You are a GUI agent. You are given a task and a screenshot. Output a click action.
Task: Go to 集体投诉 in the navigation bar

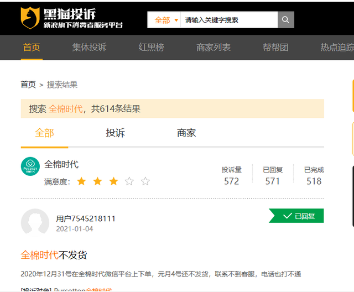89,48
